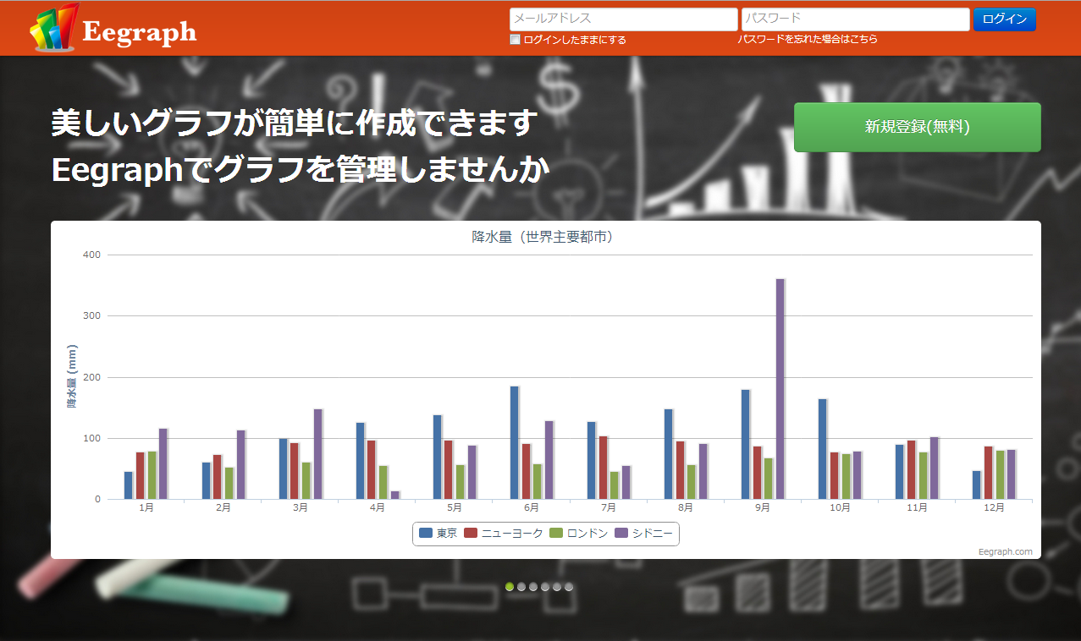The width and height of the screenshot is (1081, 641).
Task: Enable the ログインしたままにする checkbox
Action: [514, 39]
